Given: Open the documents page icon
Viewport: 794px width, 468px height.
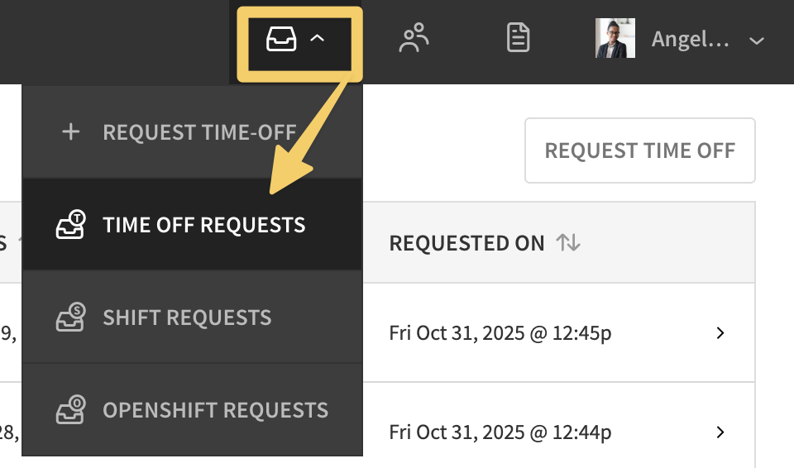Looking at the screenshot, I should [x=519, y=39].
